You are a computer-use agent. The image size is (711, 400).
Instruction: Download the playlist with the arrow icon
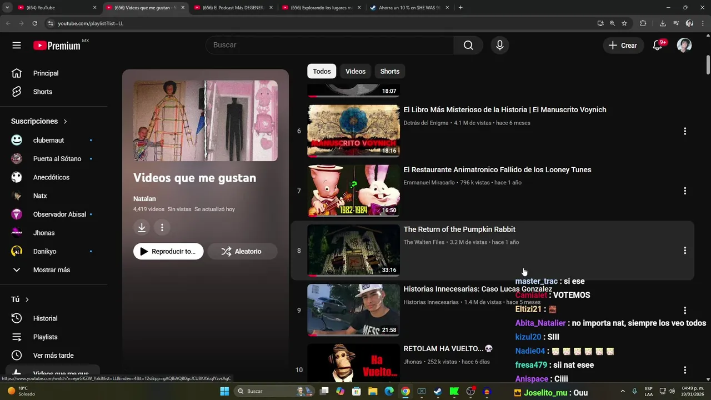click(x=142, y=227)
